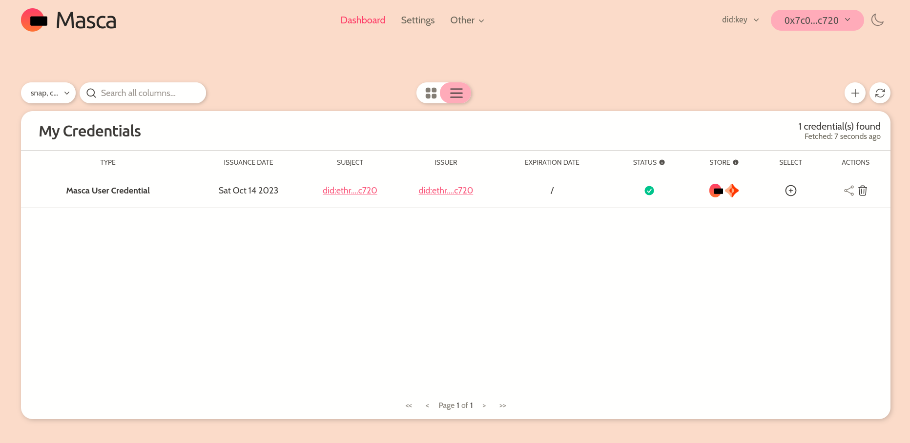Click the Sat Oct 14 2023 date

(x=248, y=191)
